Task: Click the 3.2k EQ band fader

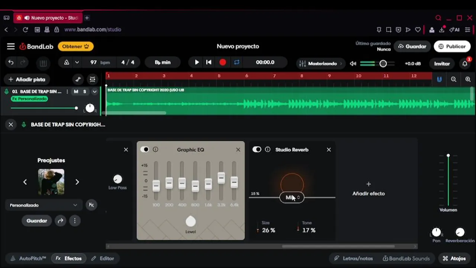Action: point(221,178)
